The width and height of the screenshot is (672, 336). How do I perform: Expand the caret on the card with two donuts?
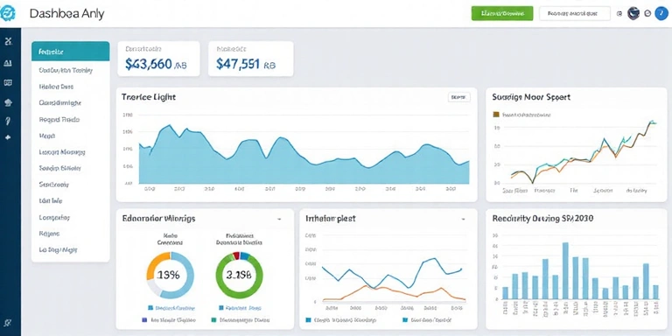click(279, 219)
